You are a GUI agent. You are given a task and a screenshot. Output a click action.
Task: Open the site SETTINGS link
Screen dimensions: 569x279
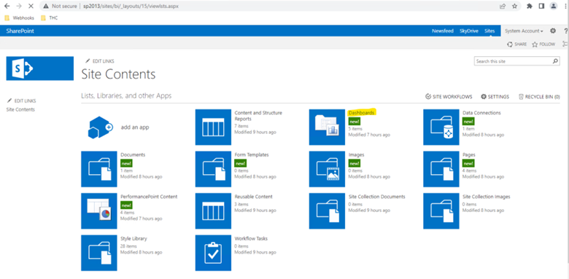[x=495, y=97]
